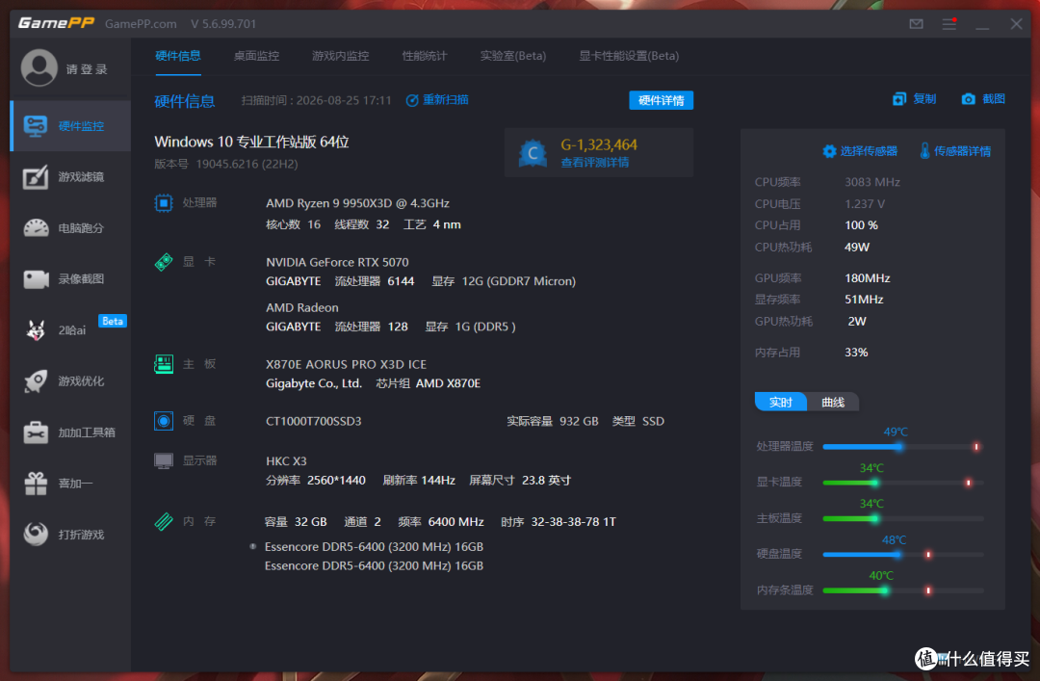The width and height of the screenshot is (1040, 681).
Task: Select the 实时 realtime view toggle
Action: [781, 402]
